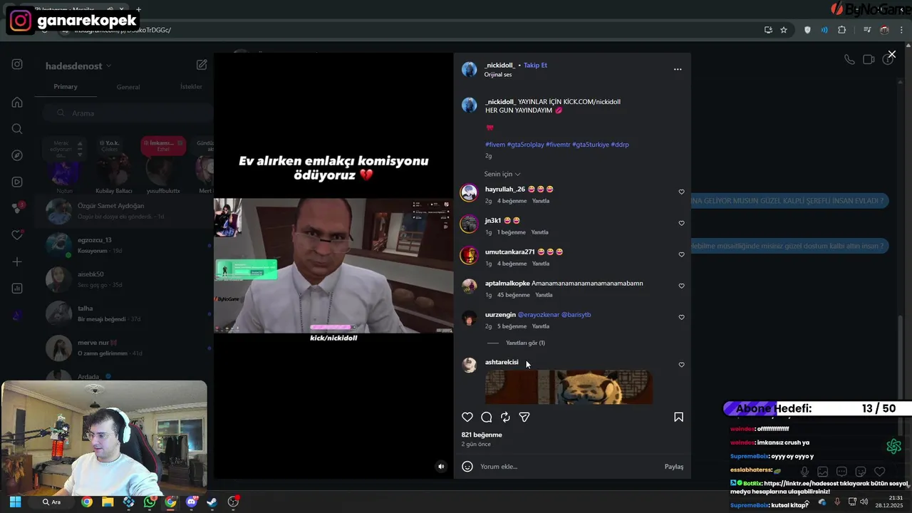Viewport: 912px width, 513px height.
Task: Like uurzengin's comment
Action: point(681,317)
